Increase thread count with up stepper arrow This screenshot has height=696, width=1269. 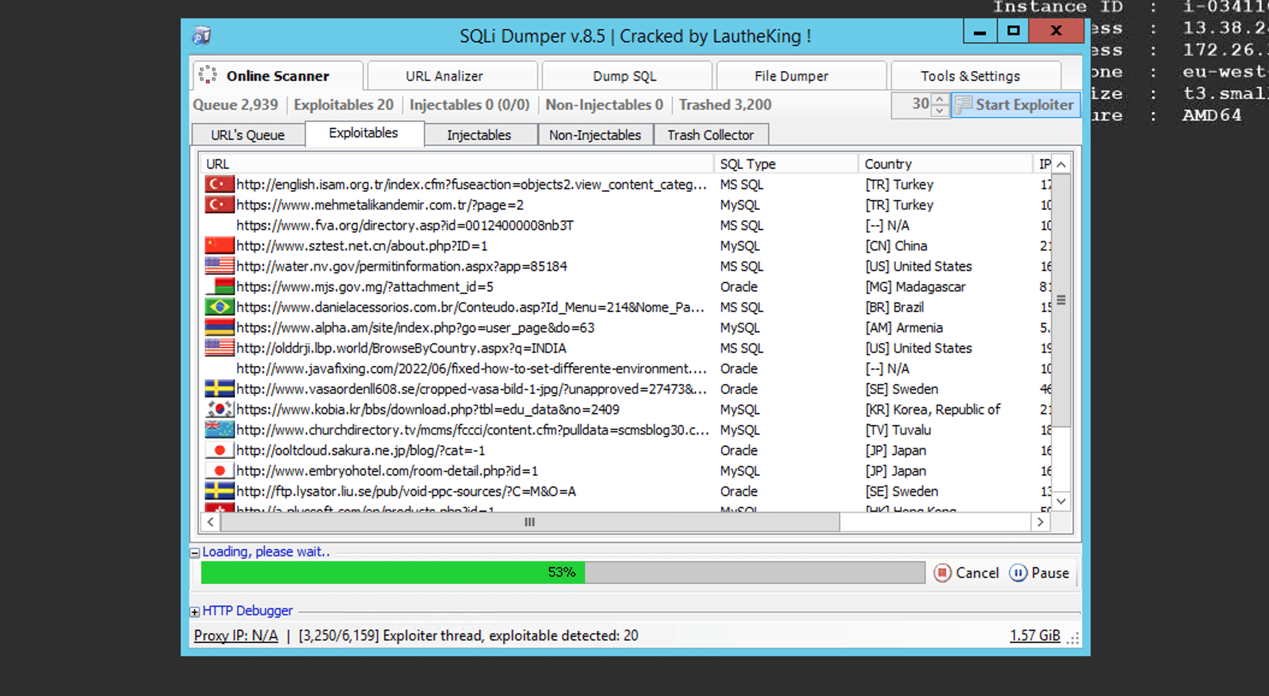(x=940, y=99)
